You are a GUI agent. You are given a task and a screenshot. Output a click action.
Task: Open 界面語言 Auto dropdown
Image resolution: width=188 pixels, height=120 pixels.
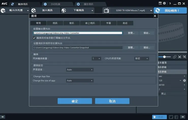point(80,70)
